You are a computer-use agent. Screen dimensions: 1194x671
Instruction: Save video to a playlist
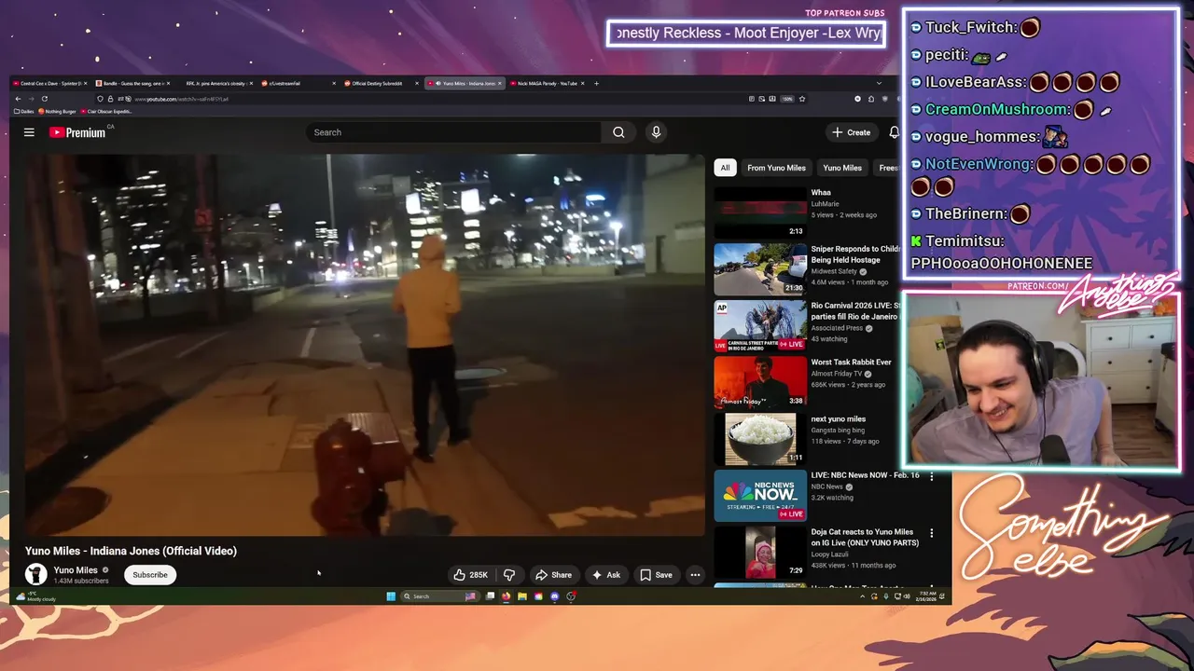click(x=656, y=575)
